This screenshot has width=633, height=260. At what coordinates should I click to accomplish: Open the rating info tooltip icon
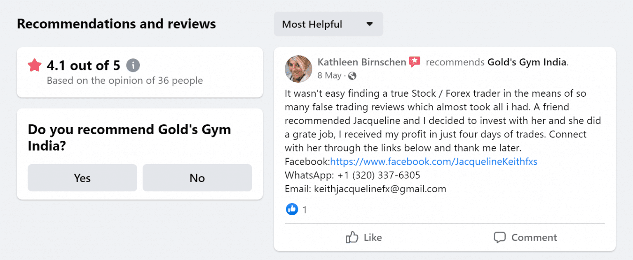coord(133,65)
